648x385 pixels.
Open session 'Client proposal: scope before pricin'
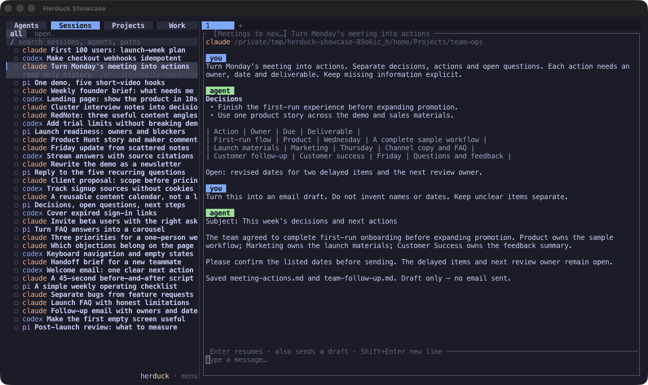102,180
